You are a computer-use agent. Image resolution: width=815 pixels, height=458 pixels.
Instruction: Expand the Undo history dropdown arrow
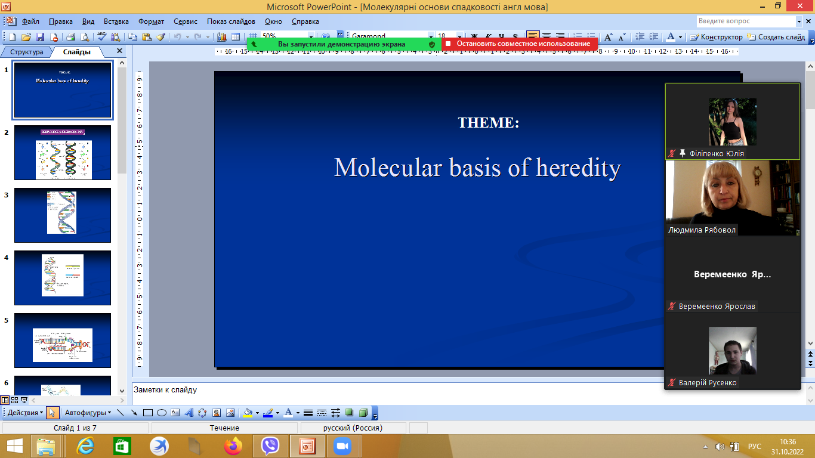187,37
